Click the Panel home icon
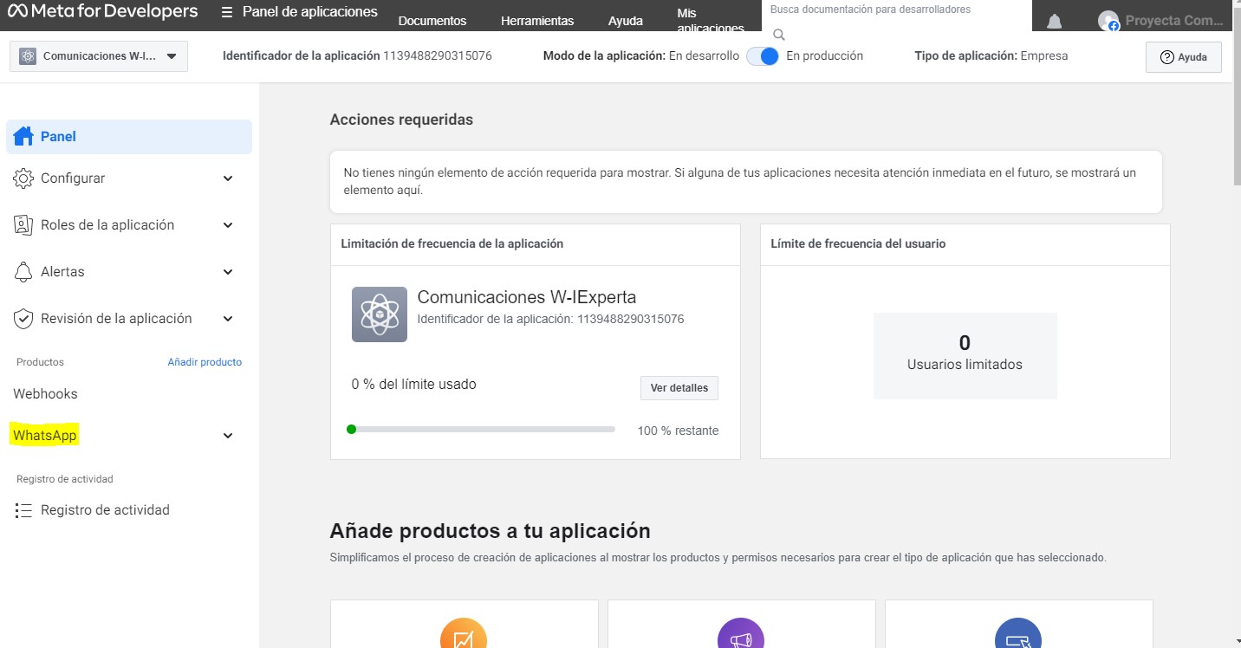 pos(23,136)
